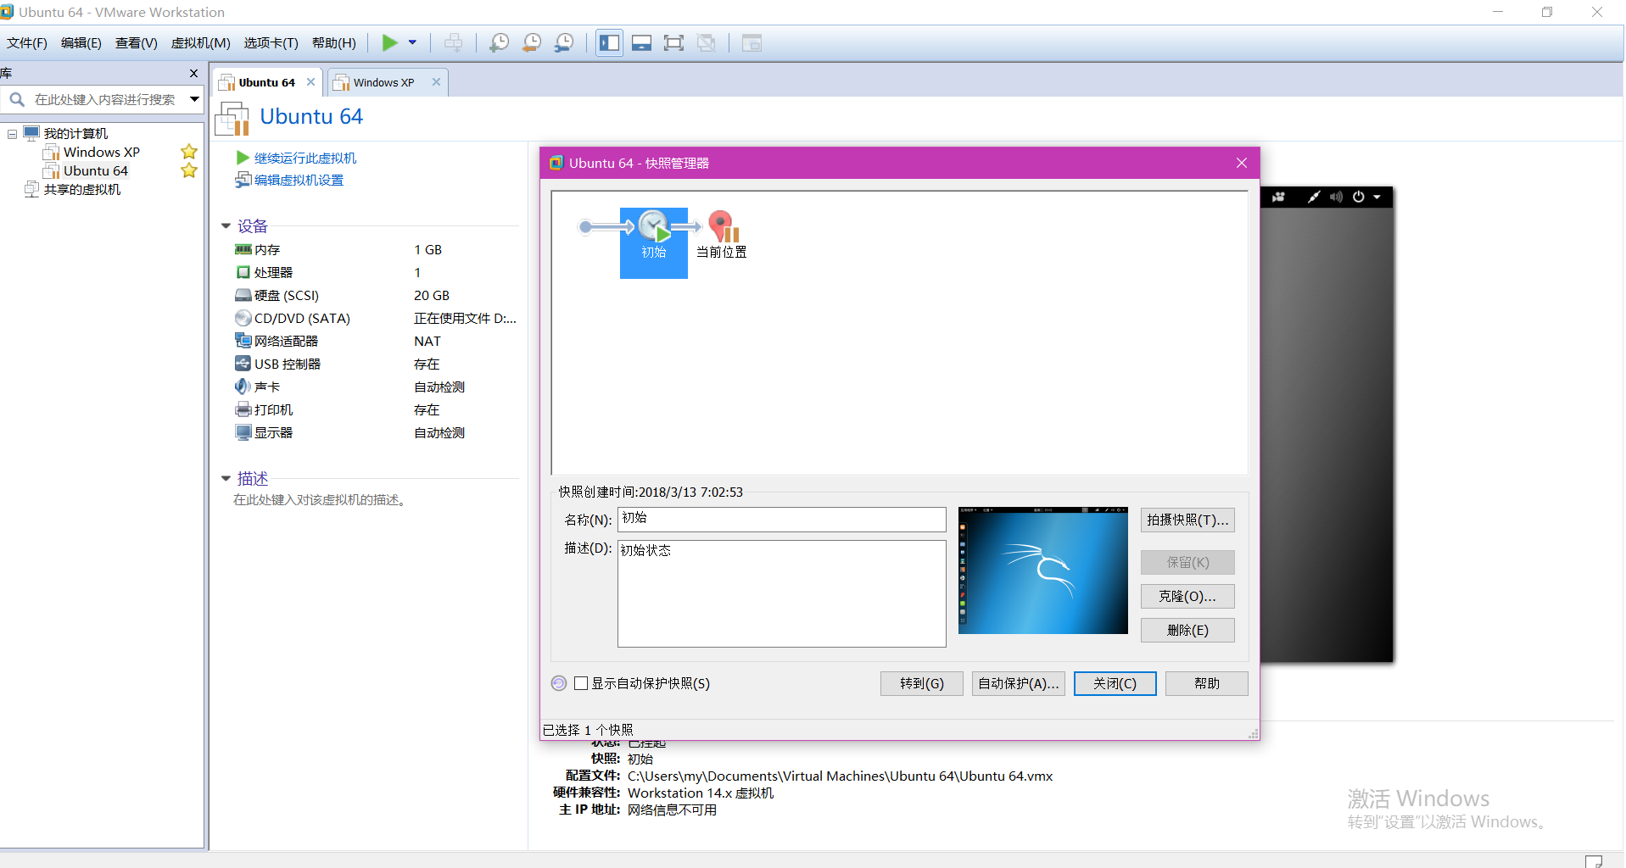Click the snapshot 名称(N) text field

781,519
